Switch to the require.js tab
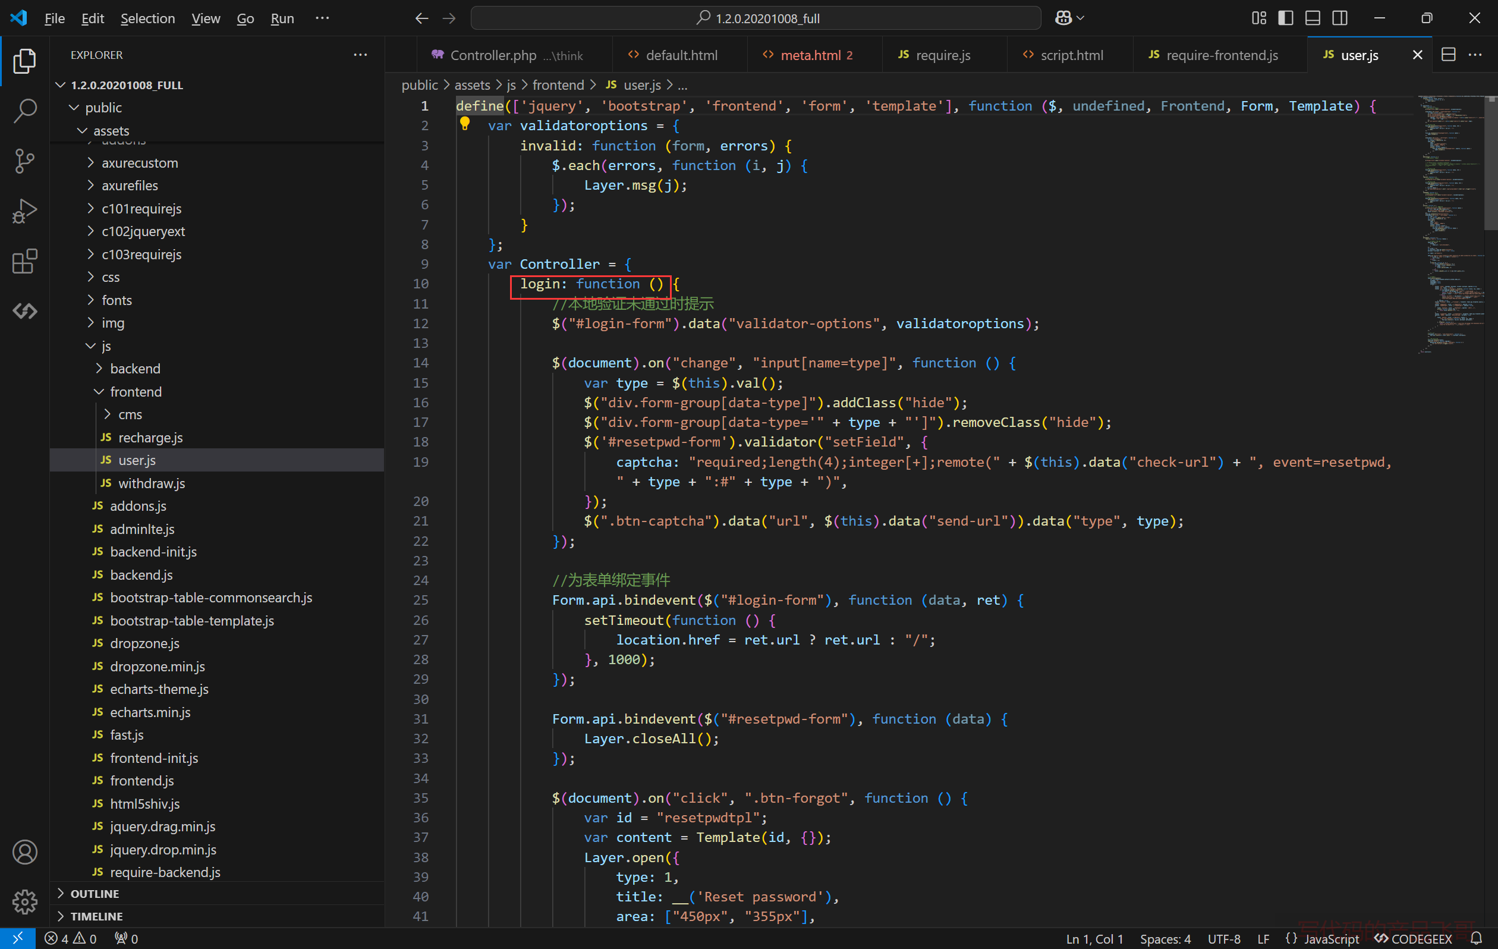The height and width of the screenshot is (949, 1498). coord(945,55)
